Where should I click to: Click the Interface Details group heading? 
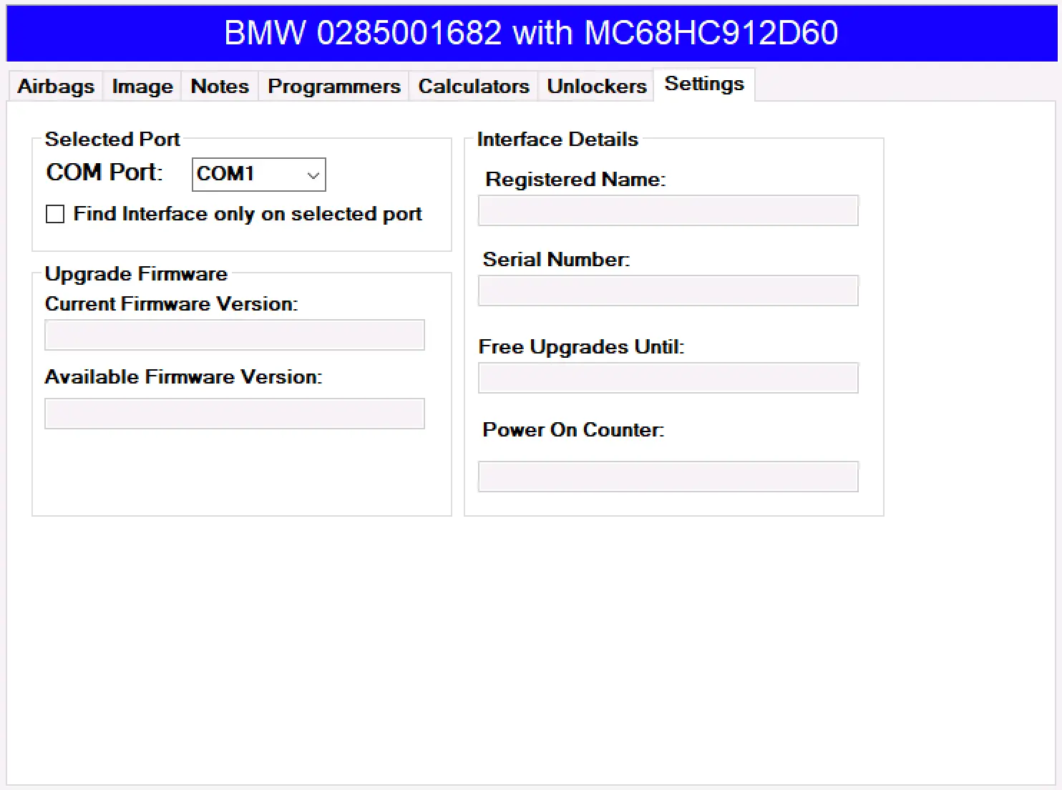[557, 140]
